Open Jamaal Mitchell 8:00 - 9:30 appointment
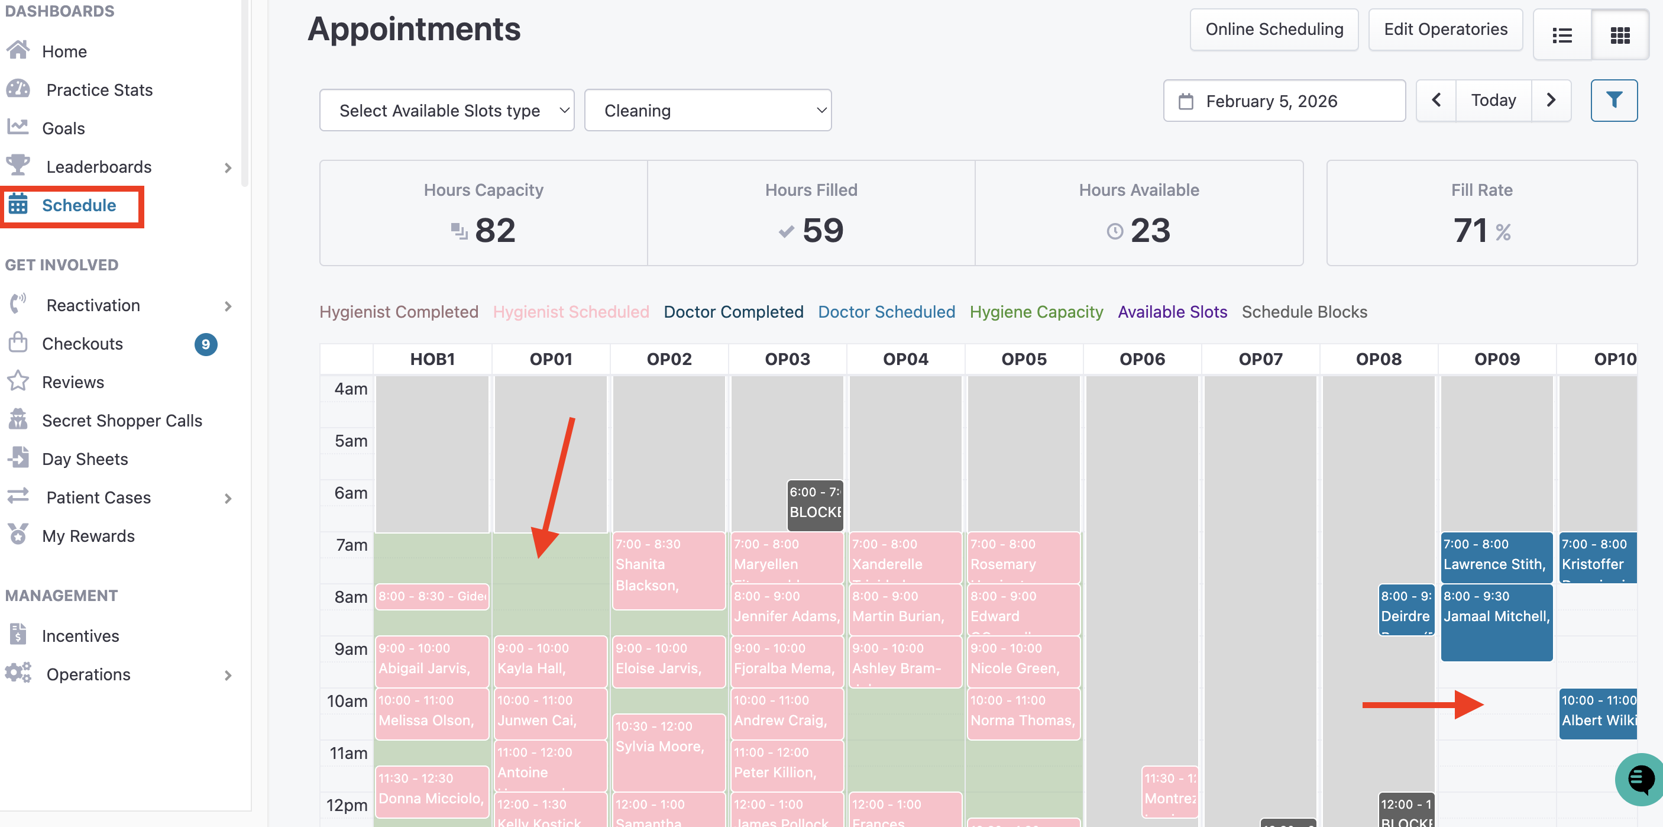The width and height of the screenshot is (1663, 827). (x=1496, y=622)
